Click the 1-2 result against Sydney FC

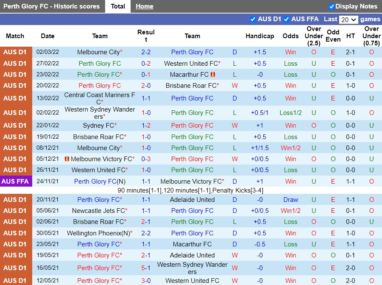coord(146,126)
